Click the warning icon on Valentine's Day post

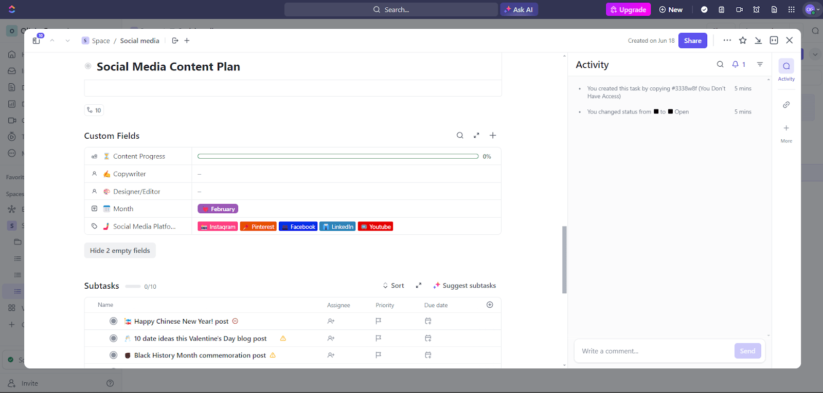[283, 338]
